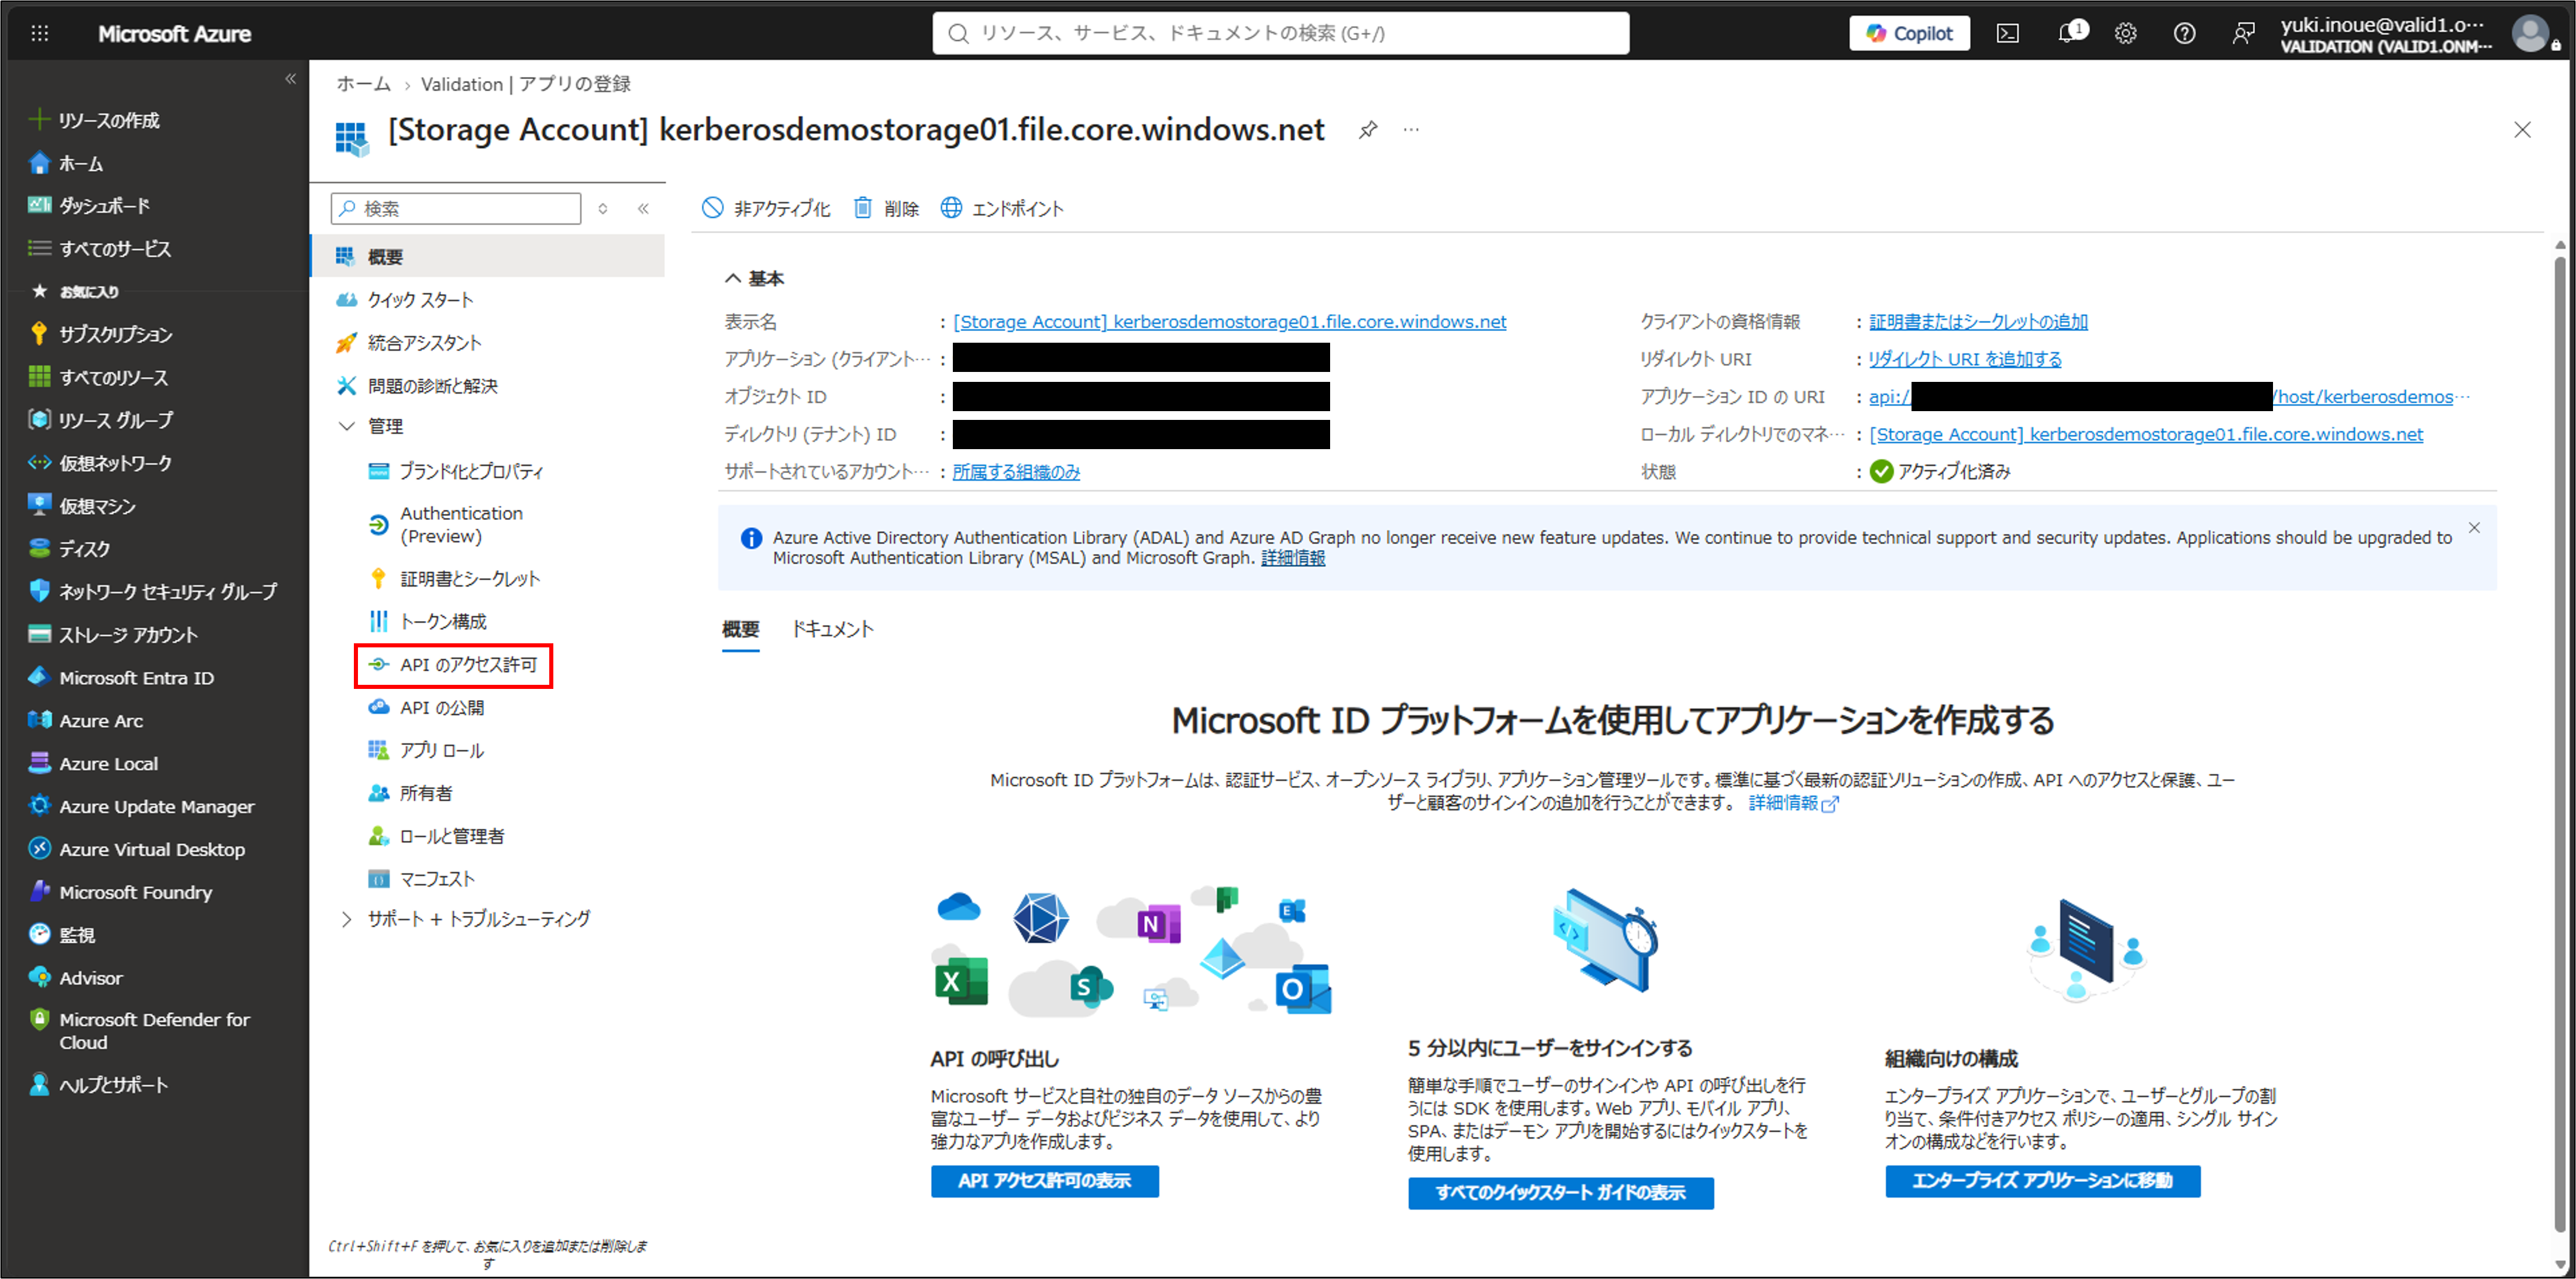Click the 削除 toolbar button
Image resolution: width=2576 pixels, height=1279 pixels.
point(886,208)
